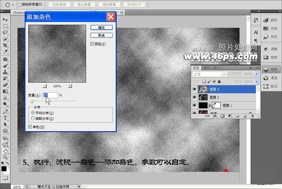The height and width of the screenshot is (189, 282).
Task: Select the Horizontal Type tool
Action: [5, 118]
